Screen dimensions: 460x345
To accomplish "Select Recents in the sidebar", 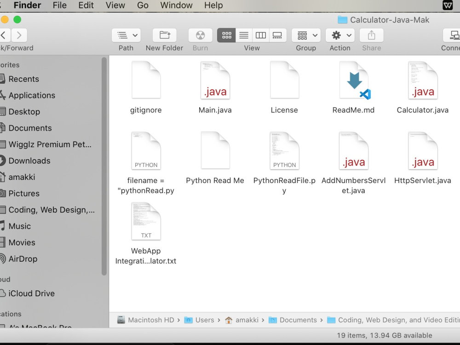I will [x=23, y=79].
